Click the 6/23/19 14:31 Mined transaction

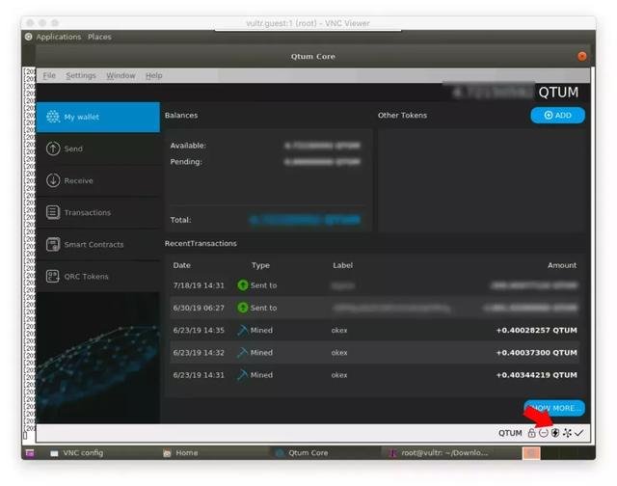[x=375, y=375]
